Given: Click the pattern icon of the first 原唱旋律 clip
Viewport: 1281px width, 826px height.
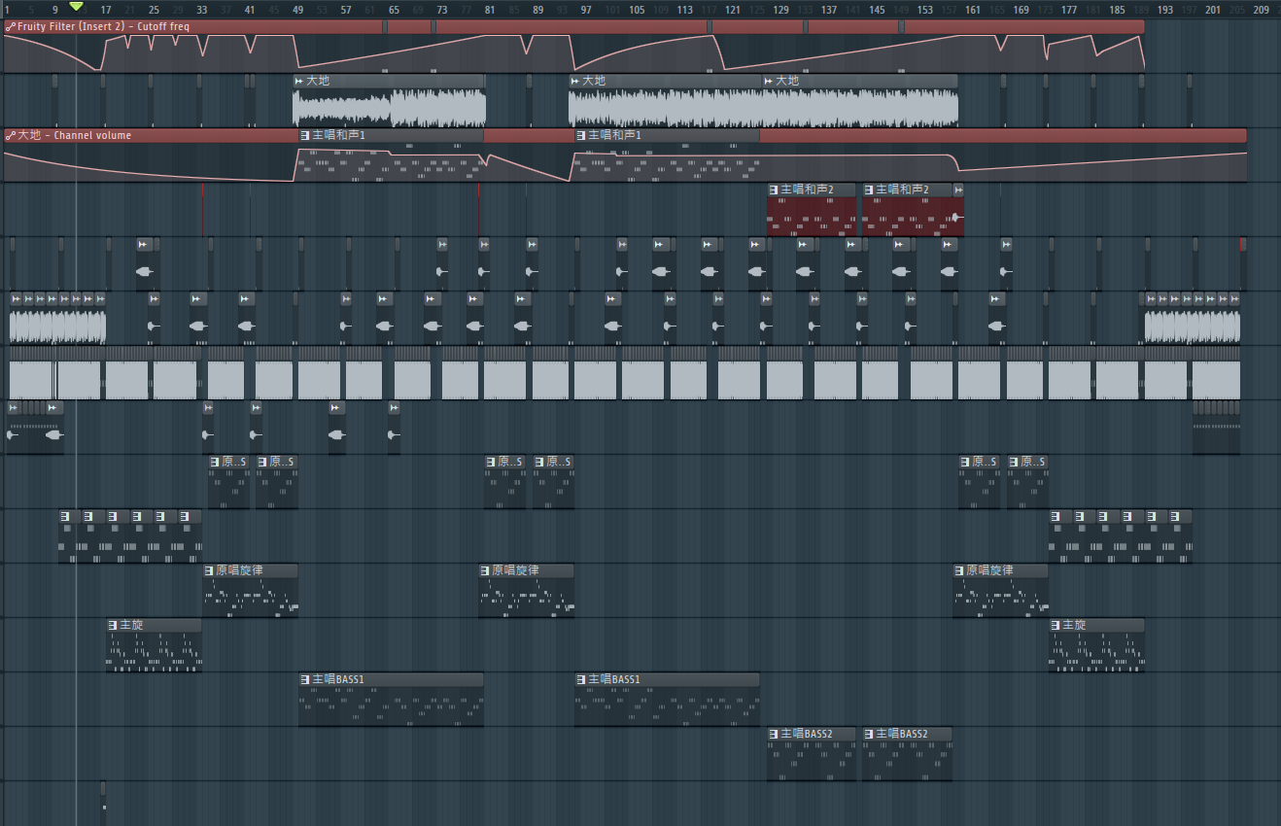Looking at the screenshot, I should tap(209, 570).
